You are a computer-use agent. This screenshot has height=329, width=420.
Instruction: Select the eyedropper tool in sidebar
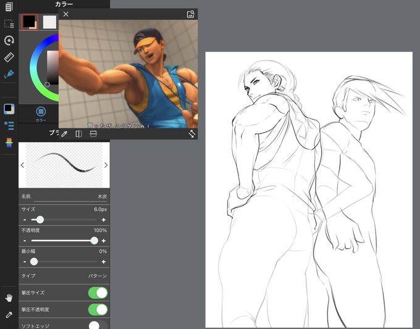click(9, 315)
